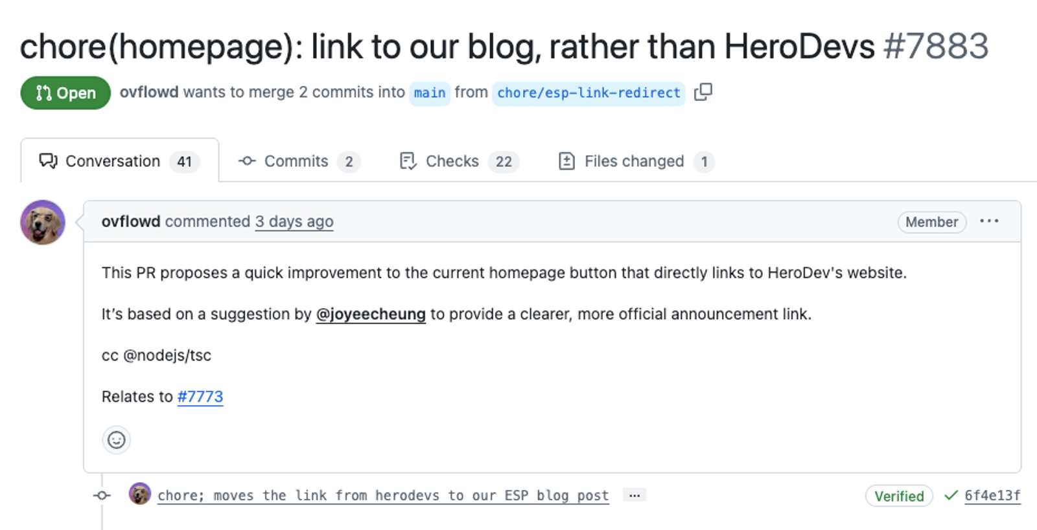Viewport: 1037px width, 530px height.
Task: Expand commit message with the ellipsis button
Action: pos(635,496)
